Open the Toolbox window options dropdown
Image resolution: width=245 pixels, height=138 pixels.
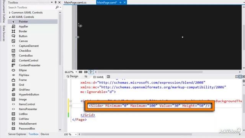52,2
